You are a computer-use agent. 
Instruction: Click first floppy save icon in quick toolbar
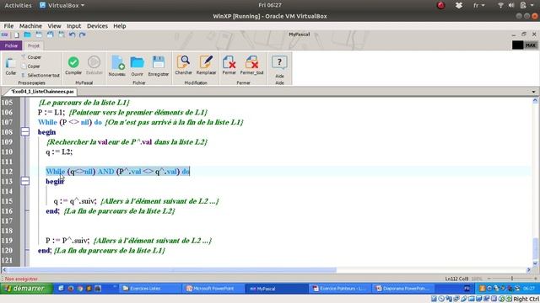tap(39, 35)
